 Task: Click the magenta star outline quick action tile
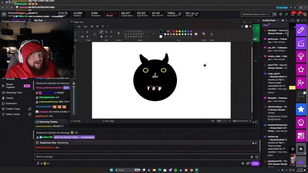(301, 70)
